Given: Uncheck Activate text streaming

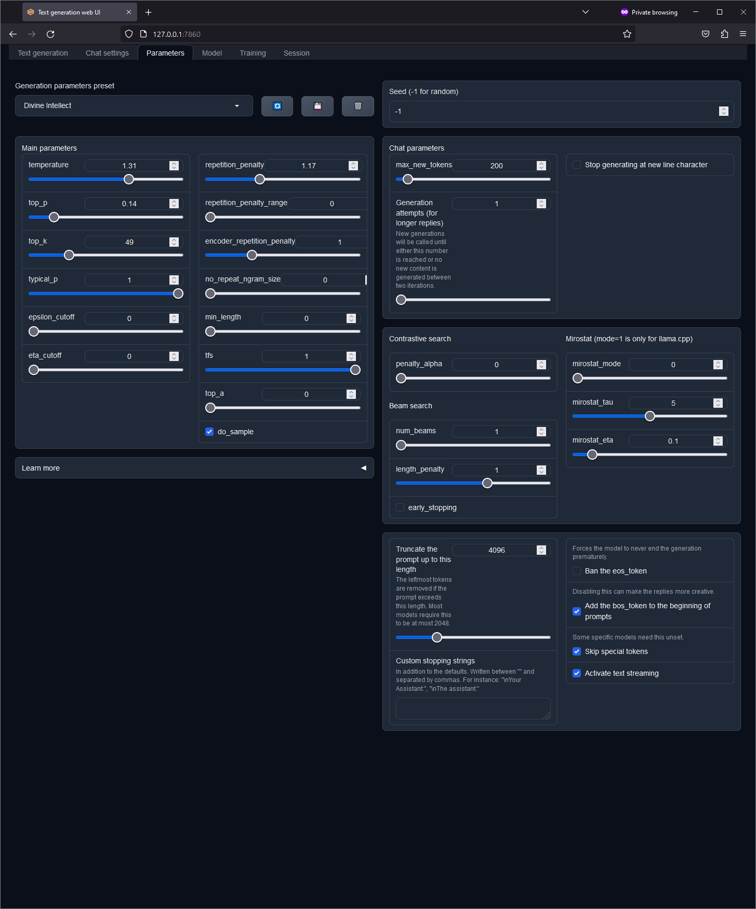Looking at the screenshot, I should [x=577, y=673].
